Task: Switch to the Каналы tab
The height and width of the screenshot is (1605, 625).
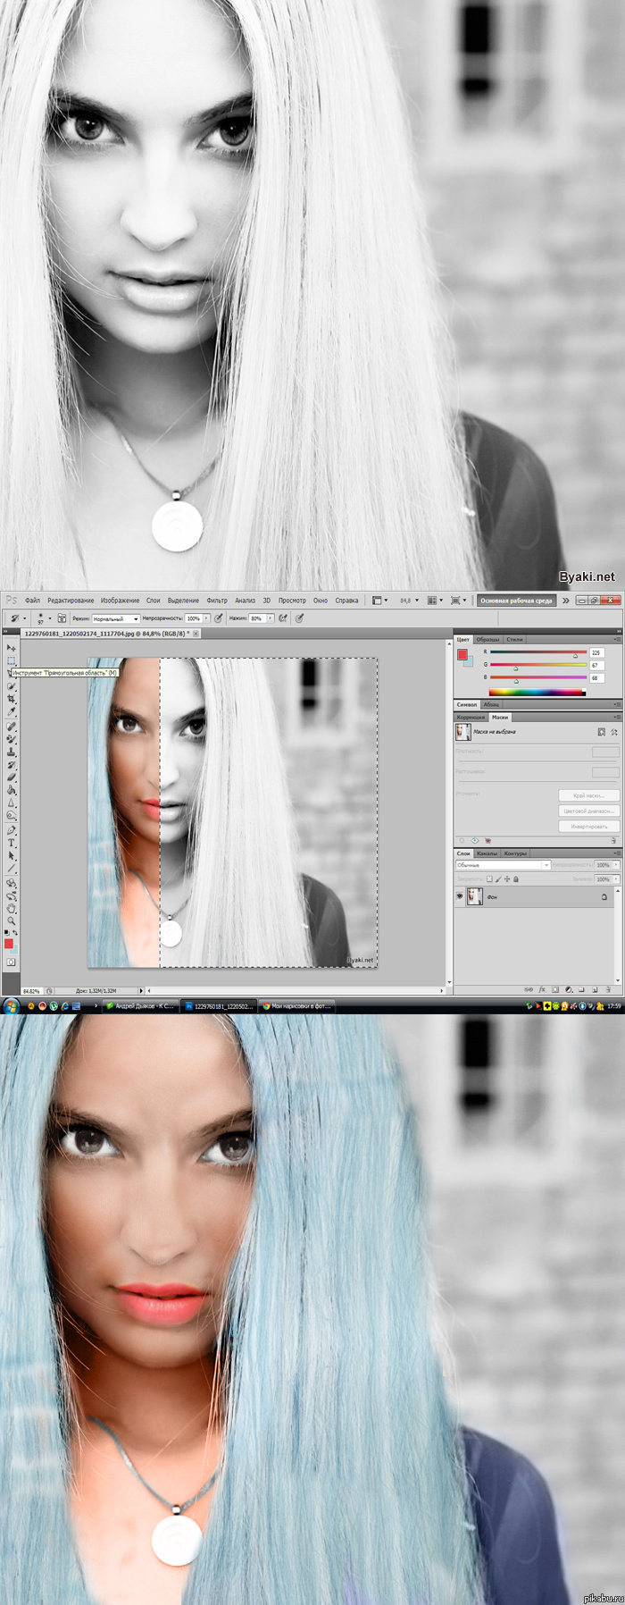Action: pos(487,853)
